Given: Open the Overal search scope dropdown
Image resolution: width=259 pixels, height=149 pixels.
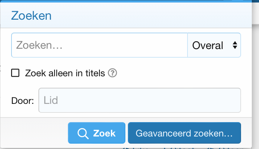Looking at the screenshot, I should coord(214,45).
